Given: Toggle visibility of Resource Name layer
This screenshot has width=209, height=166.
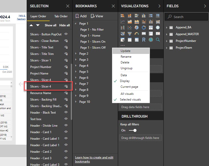Looking at the screenshot, I should pos(66,93).
